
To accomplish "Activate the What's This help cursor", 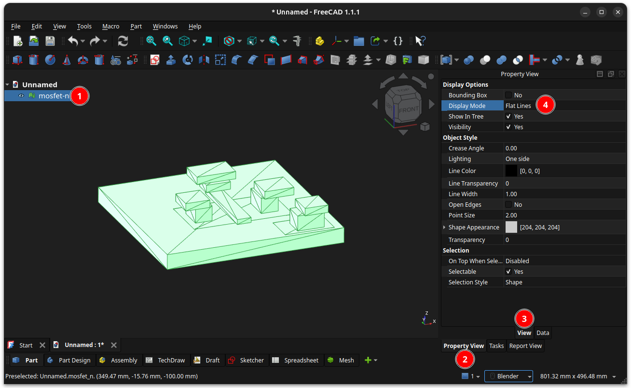I will point(420,41).
